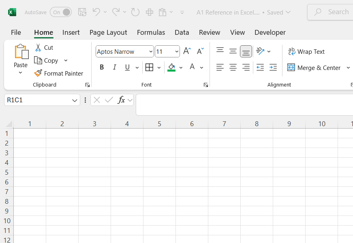Viewport: 353px width, 243px height.
Task: Open the Fill Color palette arrow
Action: click(x=181, y=68)
